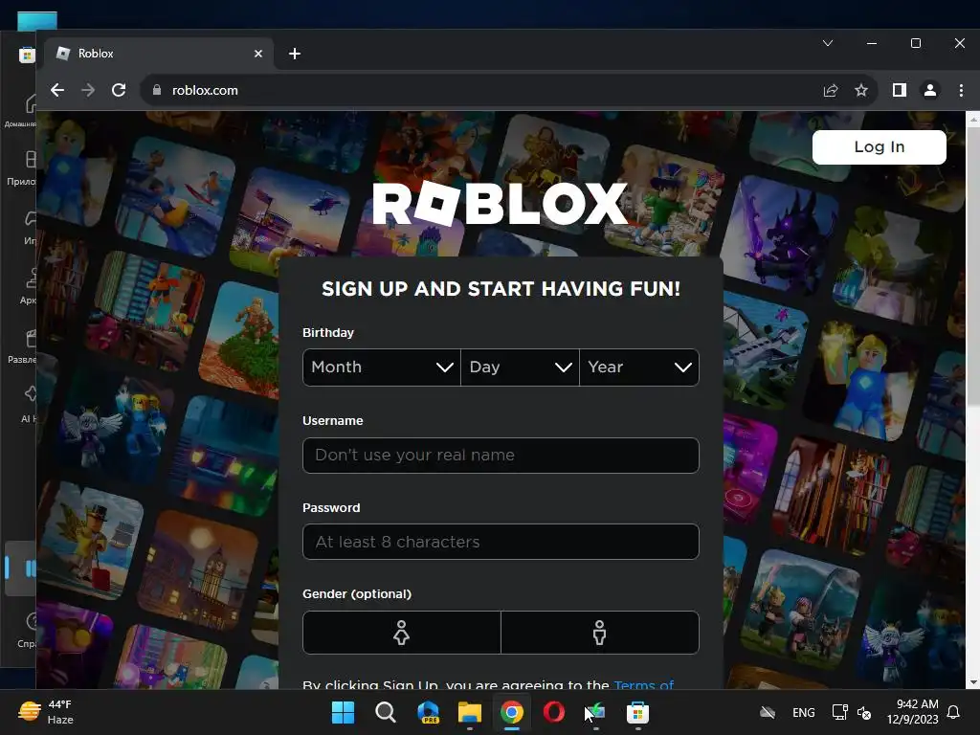Open Chrome side panel
This screenshot has width=980, height=735.
(x=900, y=90)
